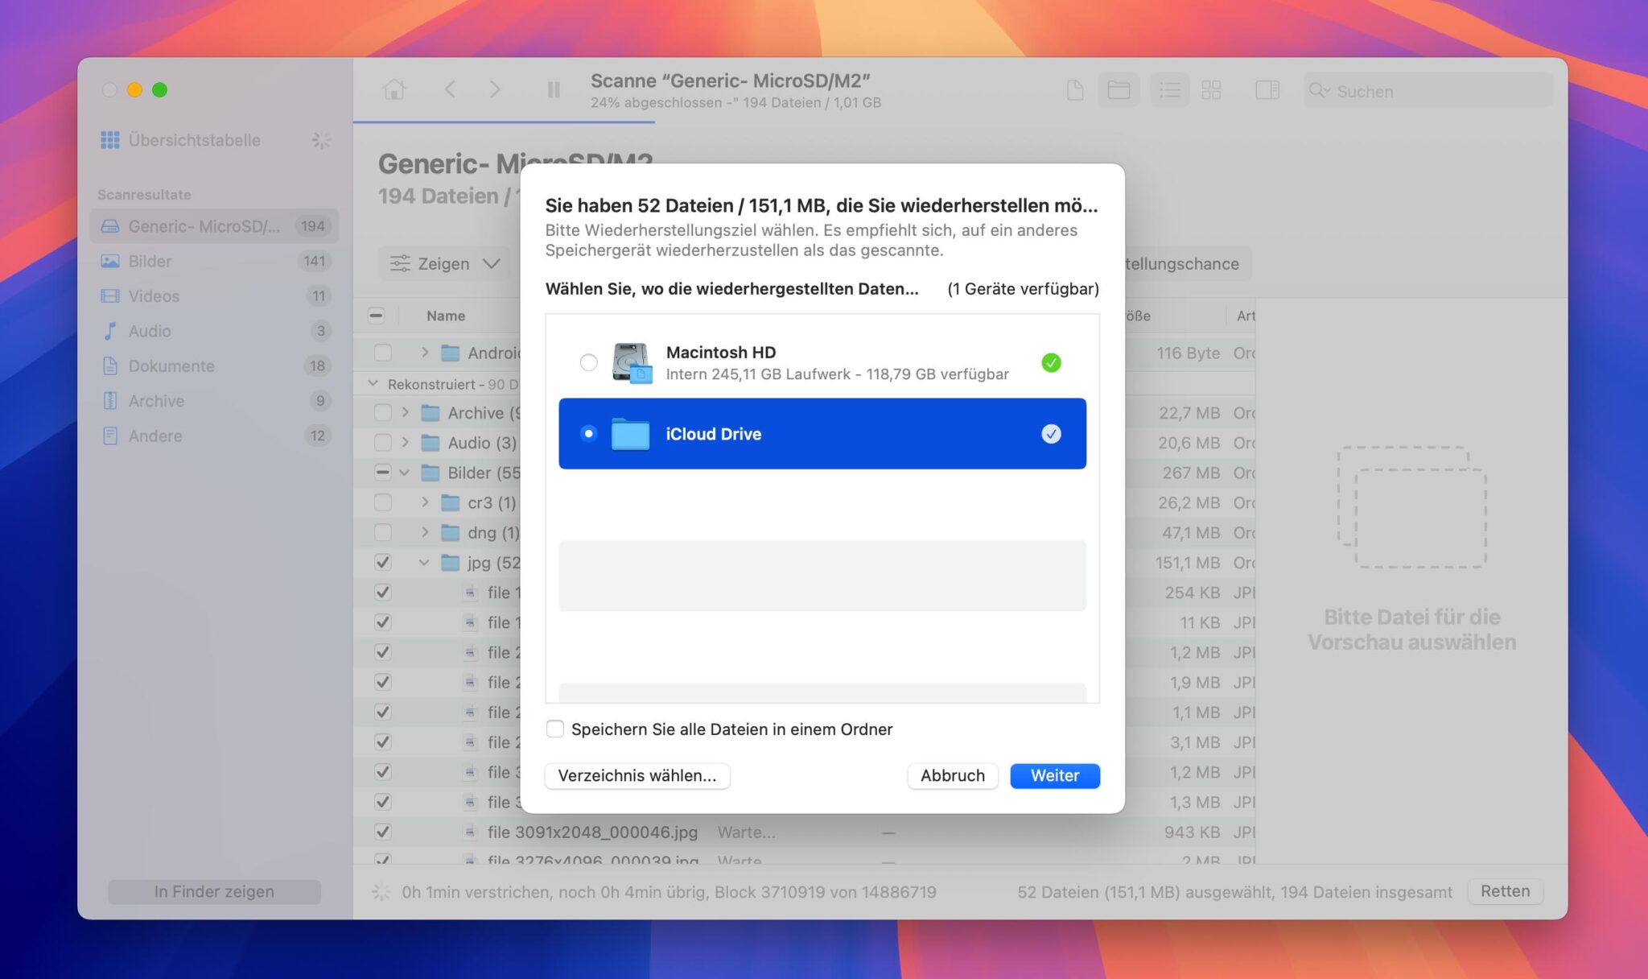Click the Macintosh HD green check icon
The width and height of the screenshot is (1648, 979).
click(x=1051, y=362)
